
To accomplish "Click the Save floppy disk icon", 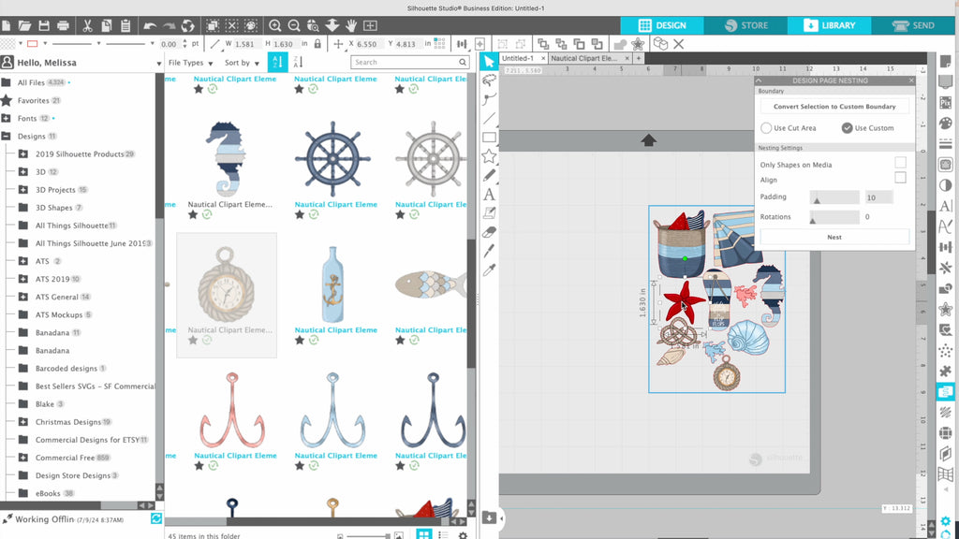I will click(43, 25).
